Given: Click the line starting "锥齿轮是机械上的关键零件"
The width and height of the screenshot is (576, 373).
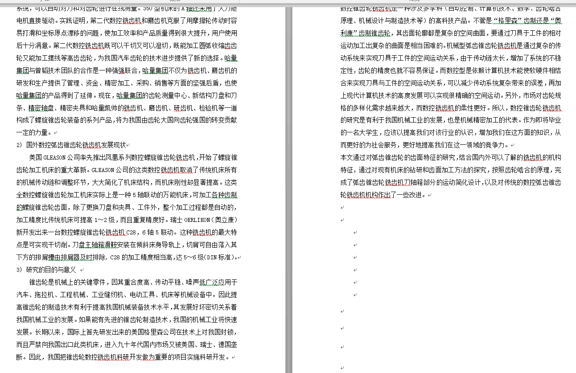Looking at the screenshot, I should tap(133, 282).
